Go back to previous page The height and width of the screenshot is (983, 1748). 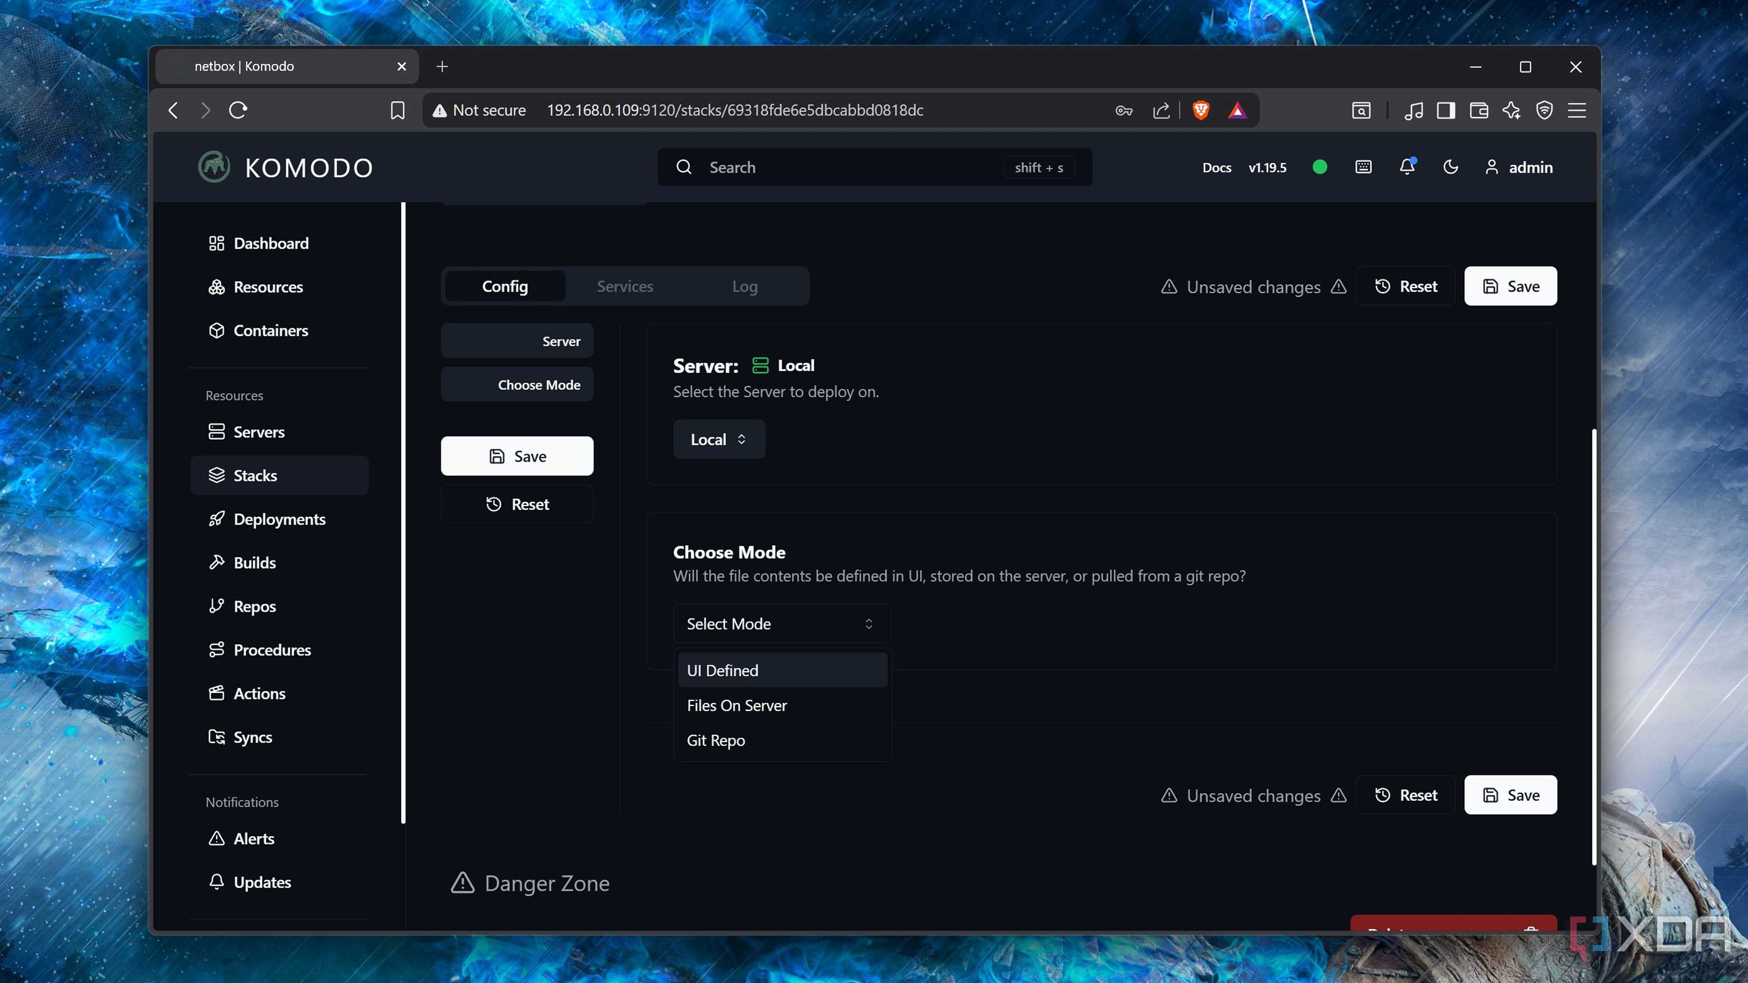pos(173,110)
